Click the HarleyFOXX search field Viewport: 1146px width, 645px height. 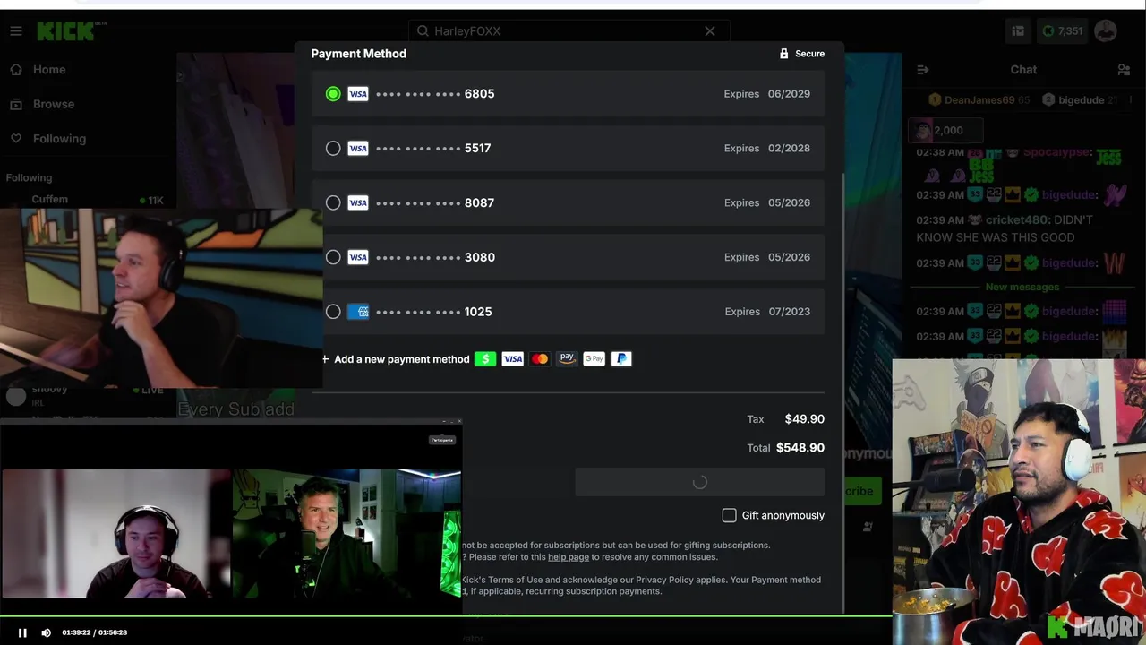pyautogui.click(x=568, y=31)
